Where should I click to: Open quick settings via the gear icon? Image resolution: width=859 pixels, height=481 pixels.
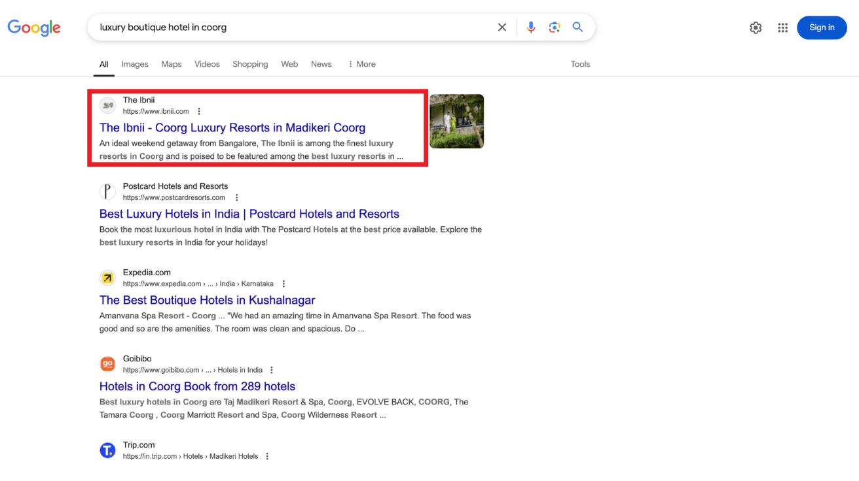756,27
